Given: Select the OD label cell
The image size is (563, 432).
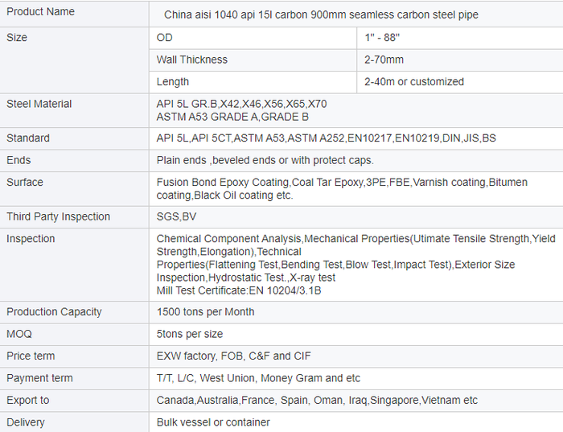Looking at the screenshot, I should click(164, 38).
